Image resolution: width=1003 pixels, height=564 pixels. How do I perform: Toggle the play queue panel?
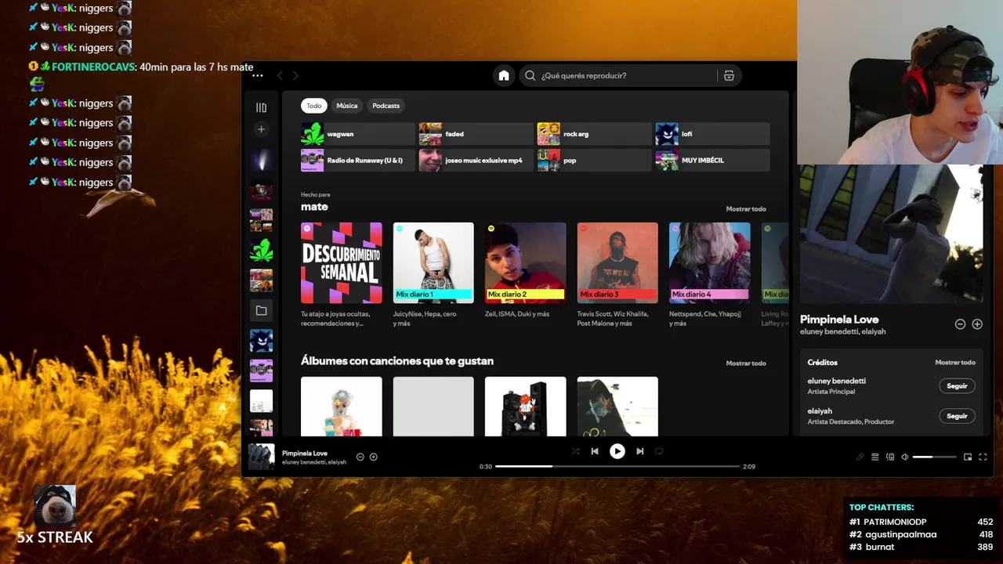pos(875,457)
